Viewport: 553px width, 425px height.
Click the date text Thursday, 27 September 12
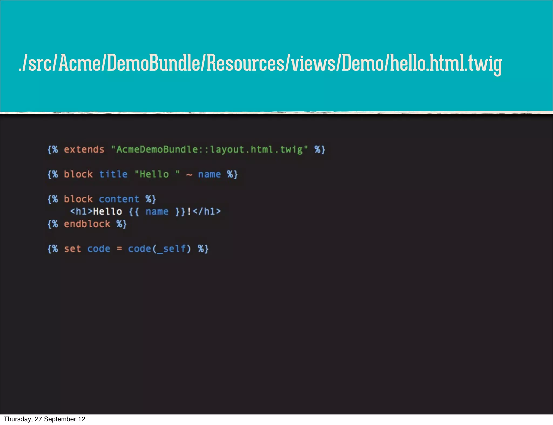[x=45, y=419]
